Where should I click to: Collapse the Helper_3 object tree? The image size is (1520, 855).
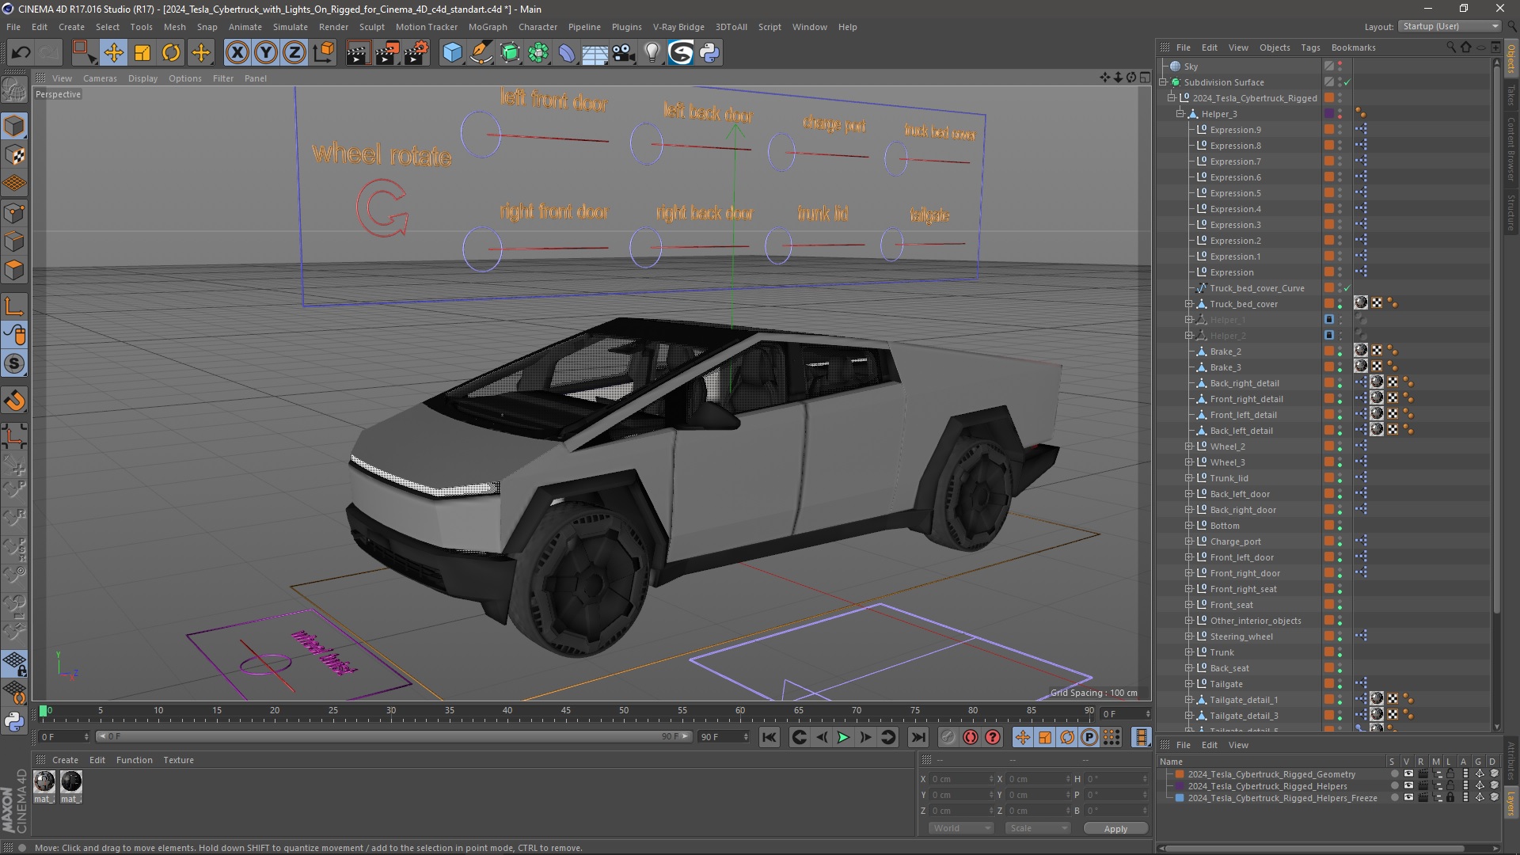click(x=1180, y=114)
